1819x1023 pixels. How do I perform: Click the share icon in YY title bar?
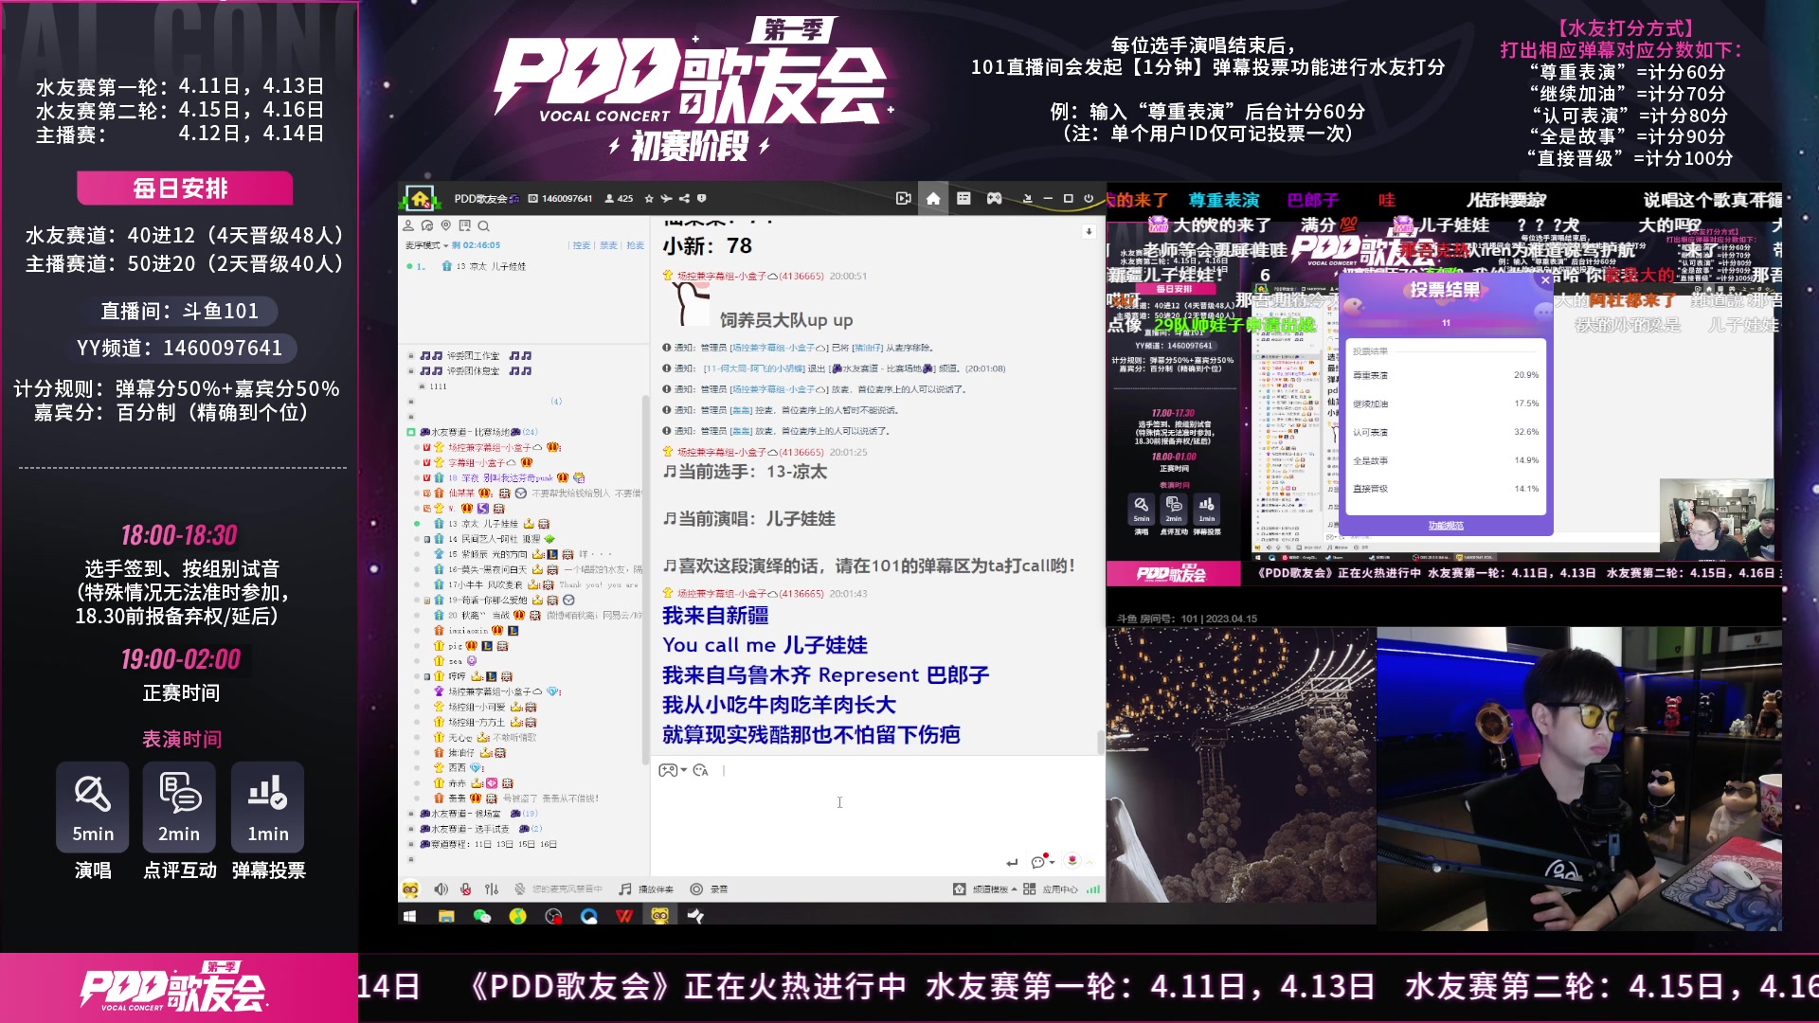(x=684, y=199)
